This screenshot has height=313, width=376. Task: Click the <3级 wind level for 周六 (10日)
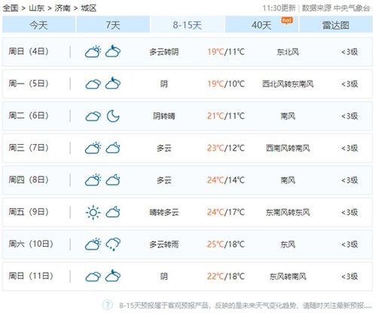tap(350, 244)
